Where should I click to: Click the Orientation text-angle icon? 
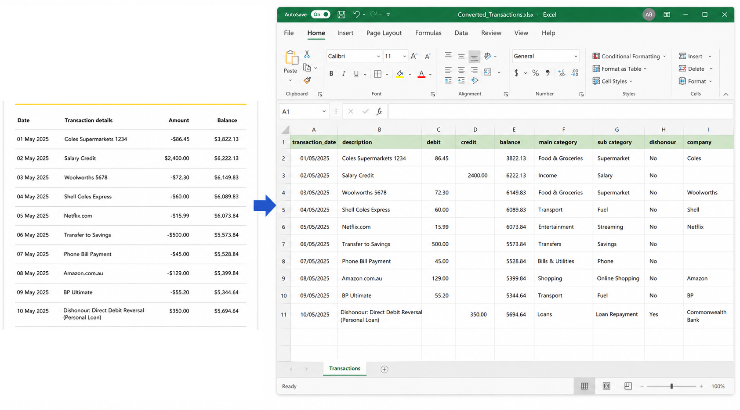[x=488, y=56]
